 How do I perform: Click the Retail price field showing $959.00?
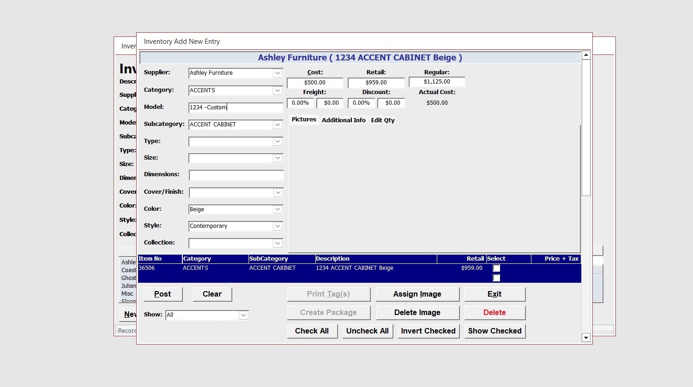coord(376,83)
